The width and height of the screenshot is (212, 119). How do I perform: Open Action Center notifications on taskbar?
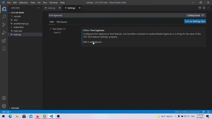(208, 116)
